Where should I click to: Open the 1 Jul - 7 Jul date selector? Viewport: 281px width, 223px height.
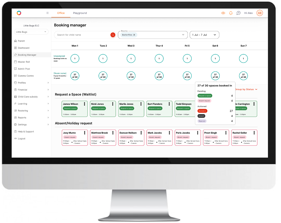pos(204,35)
